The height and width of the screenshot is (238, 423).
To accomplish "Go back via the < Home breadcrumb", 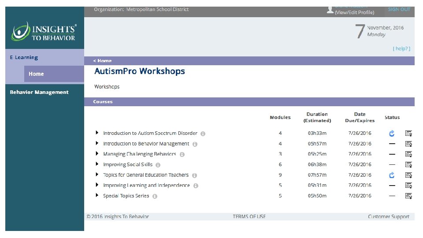I will 102,61.
